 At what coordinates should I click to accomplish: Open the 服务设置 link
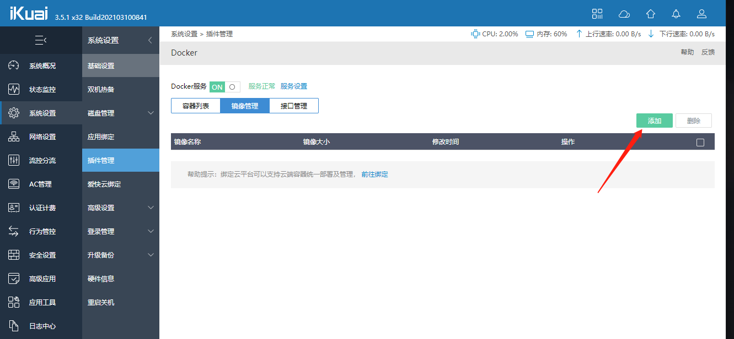click(294, 86)
